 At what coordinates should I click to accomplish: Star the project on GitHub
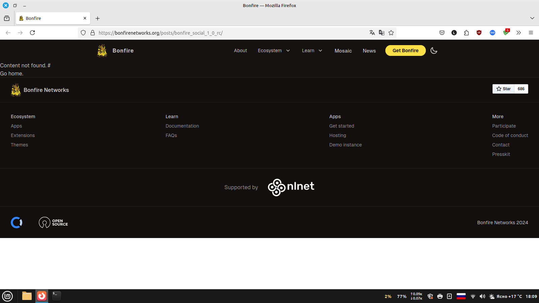504,89
